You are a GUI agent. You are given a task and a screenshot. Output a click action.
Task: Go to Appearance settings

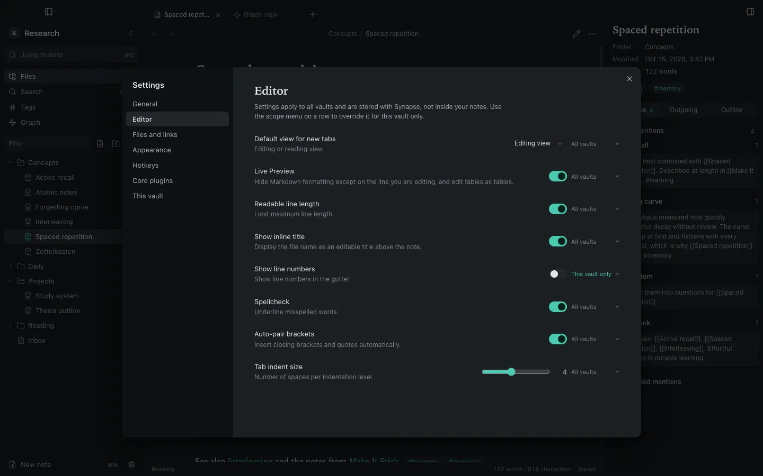(178, 150)
